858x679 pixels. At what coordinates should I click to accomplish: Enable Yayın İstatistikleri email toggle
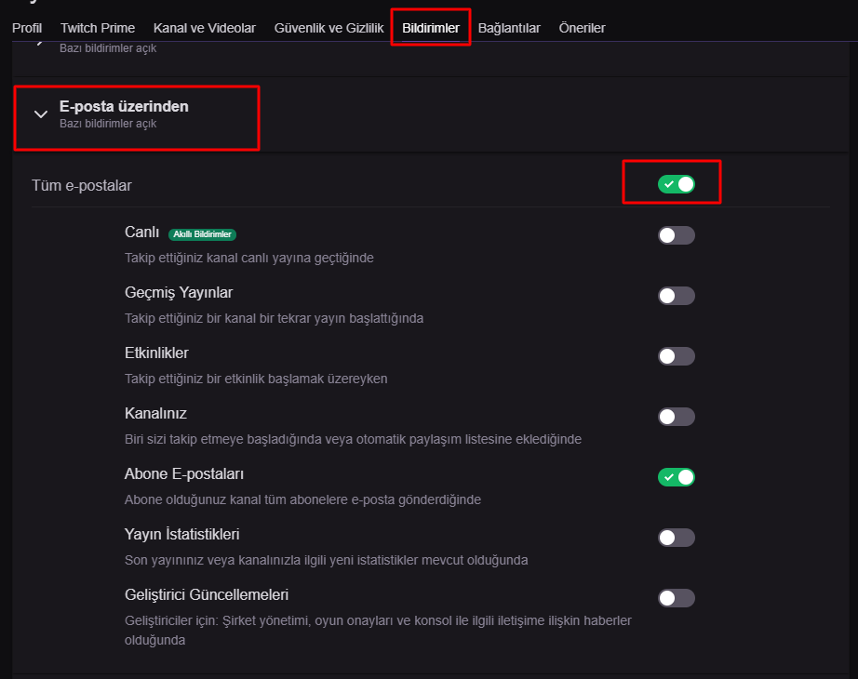[x=677, y=538]
